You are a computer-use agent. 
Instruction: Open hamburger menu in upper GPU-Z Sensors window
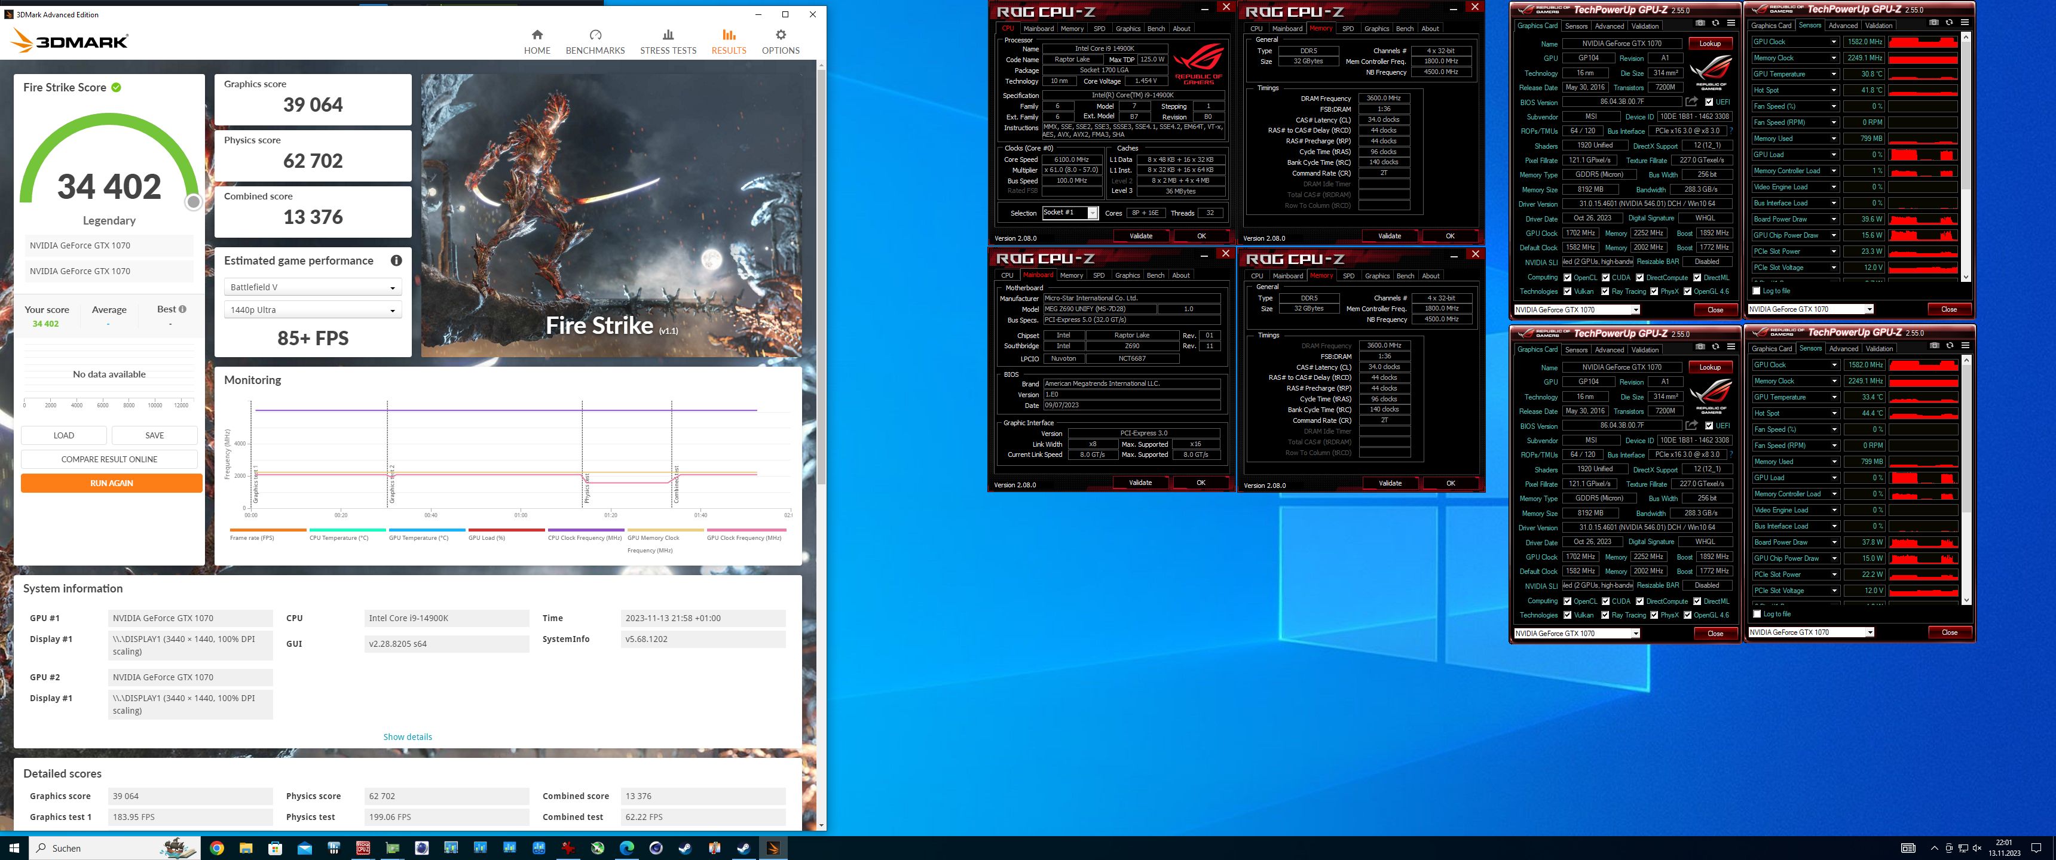tap(1964, 22)
